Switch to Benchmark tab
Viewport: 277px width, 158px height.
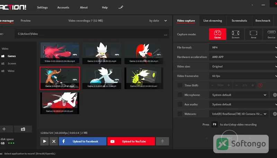point(263,21)
